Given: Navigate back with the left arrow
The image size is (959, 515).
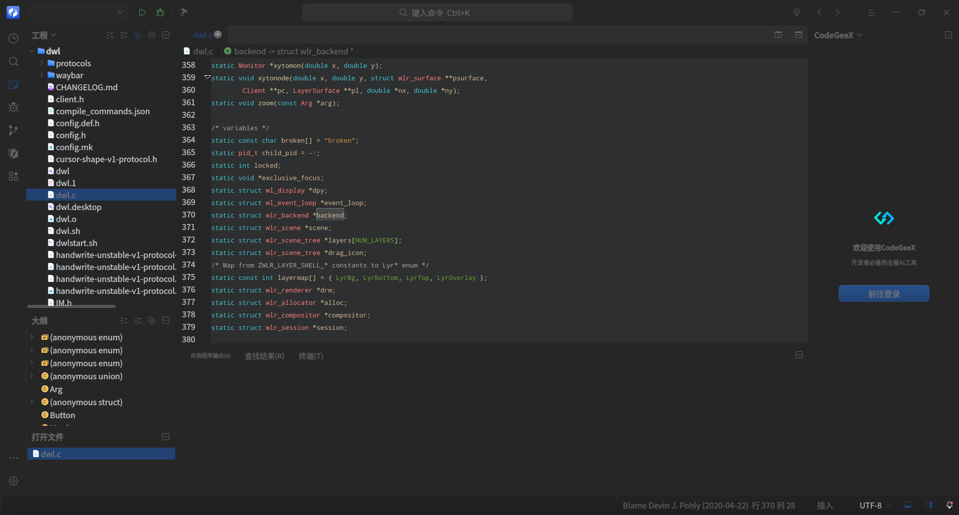Looking at the screenshot, I should click(x=820, y=12).
